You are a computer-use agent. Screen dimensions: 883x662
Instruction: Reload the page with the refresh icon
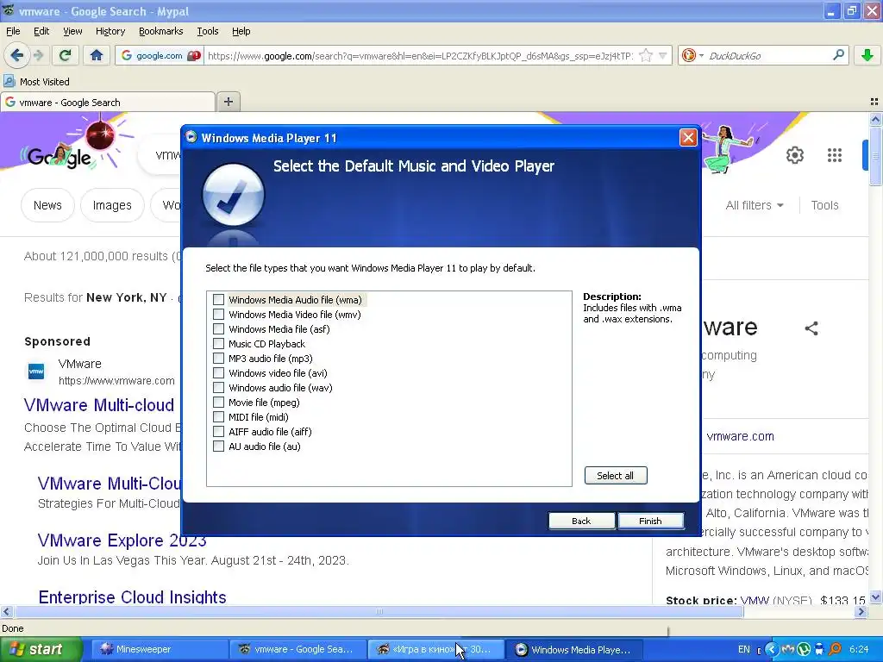click(x=65, y=55)
